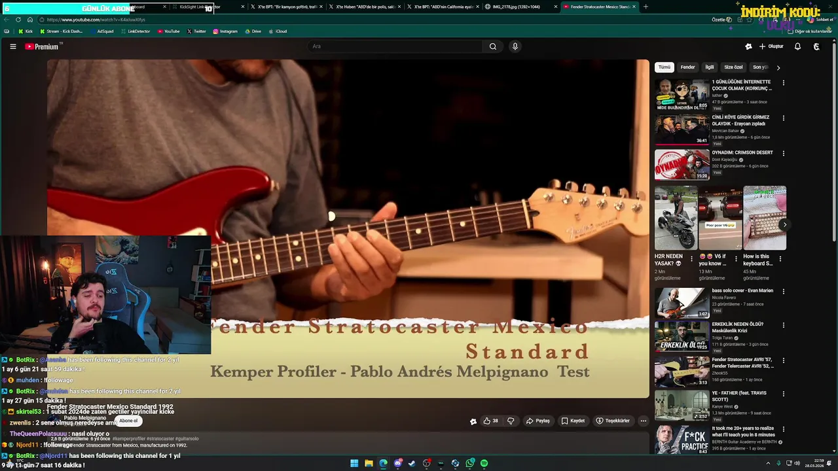Screen dimensions: 838x471
Task: Open a new browser tab
Action: 646,7
